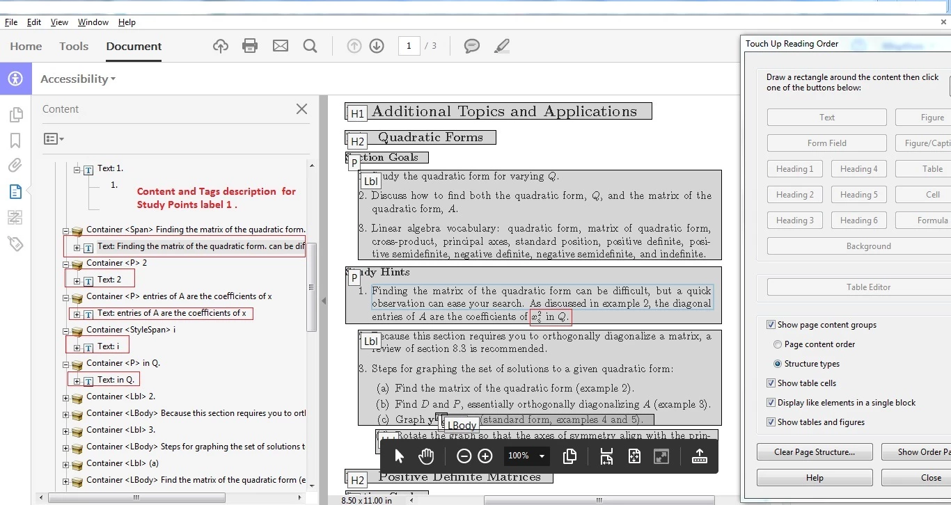Toggle Display like elements in single block

pyautogui.click(x=771, y=403)
